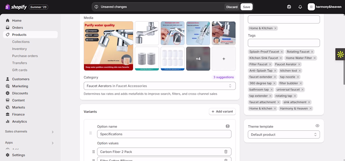Save the unsaved changes
345x161 pixels.
tap(247, 7)
